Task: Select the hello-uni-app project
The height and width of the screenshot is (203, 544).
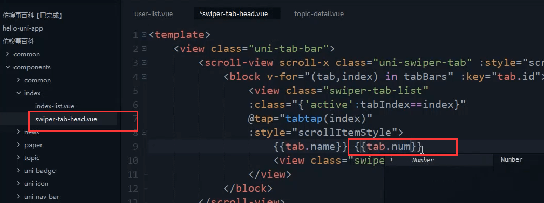Action: pyautogui.click(x=22, y=28)
